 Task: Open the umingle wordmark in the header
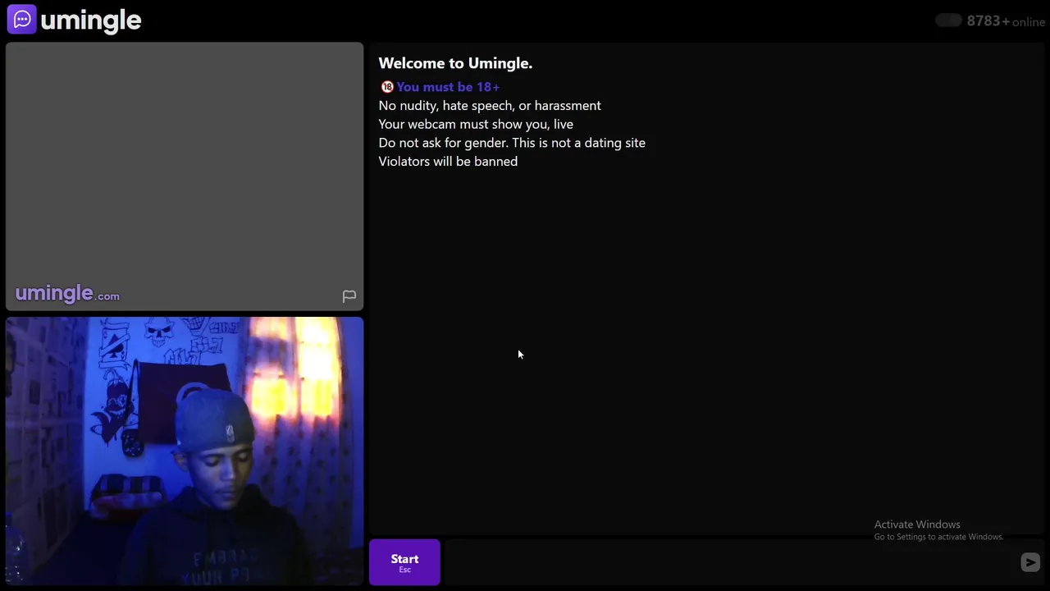coord(90,21)
